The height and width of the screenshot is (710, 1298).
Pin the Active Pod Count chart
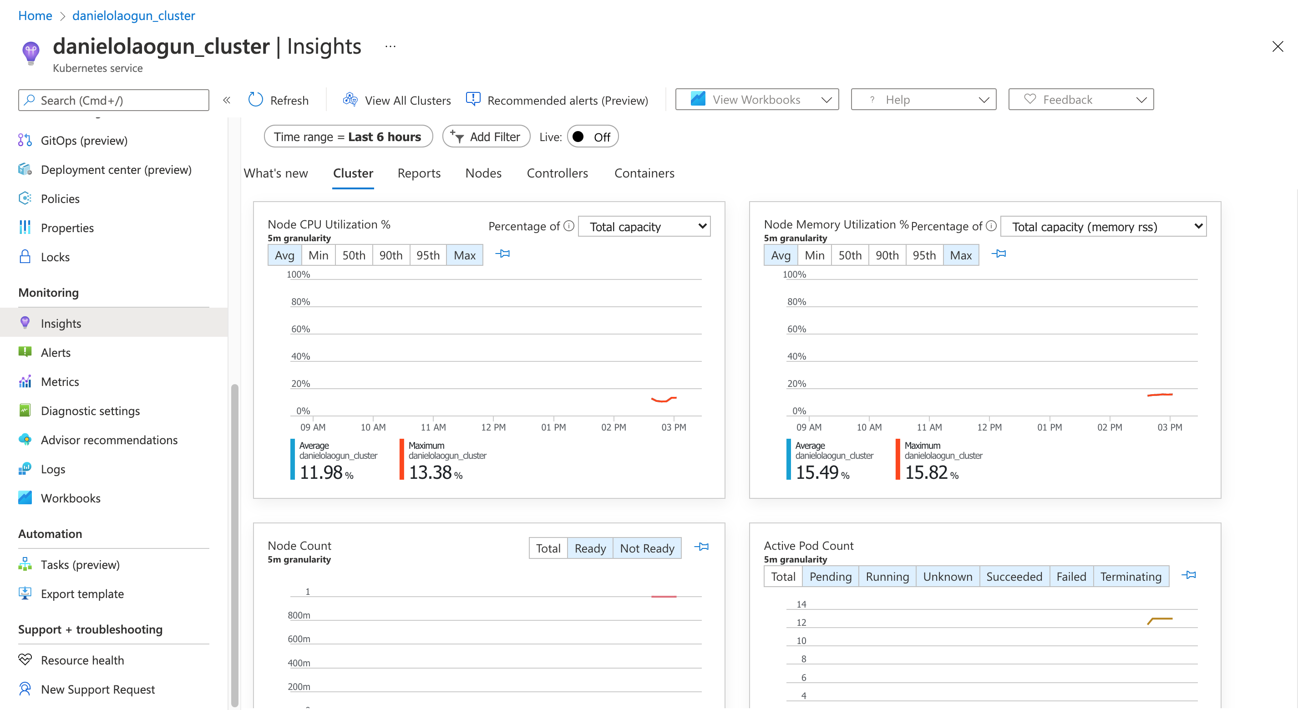[1189, 575]
